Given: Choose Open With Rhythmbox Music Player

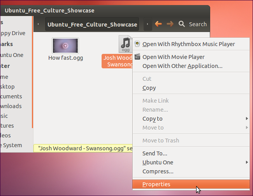Looking at the screenshot, I should click(191, 44).
